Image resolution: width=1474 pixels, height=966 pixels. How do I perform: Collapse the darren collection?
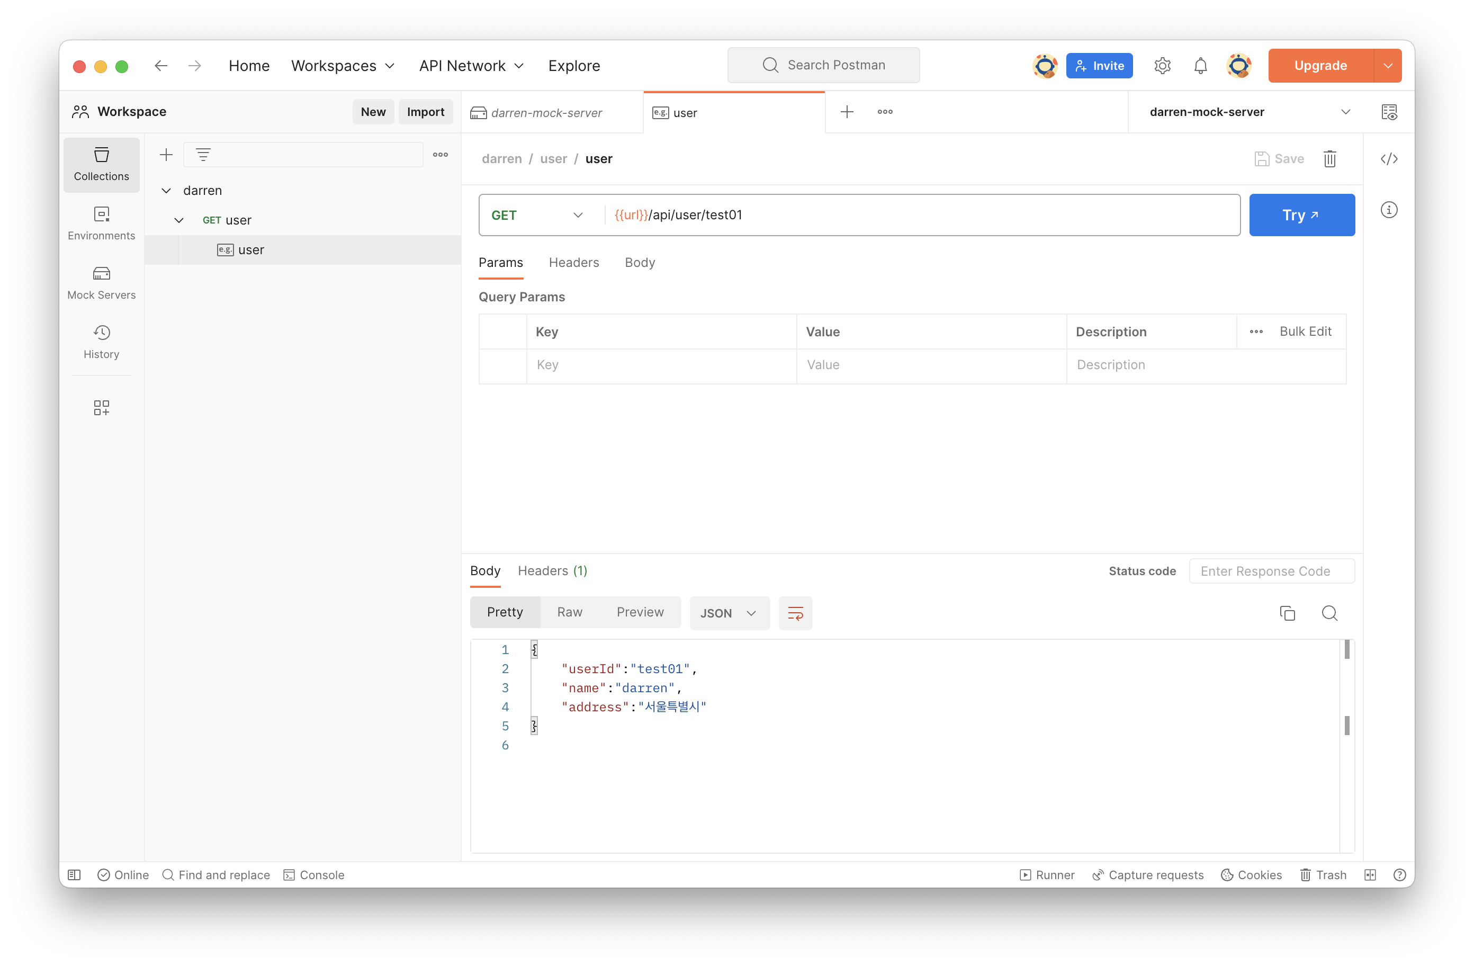[166, 191]
